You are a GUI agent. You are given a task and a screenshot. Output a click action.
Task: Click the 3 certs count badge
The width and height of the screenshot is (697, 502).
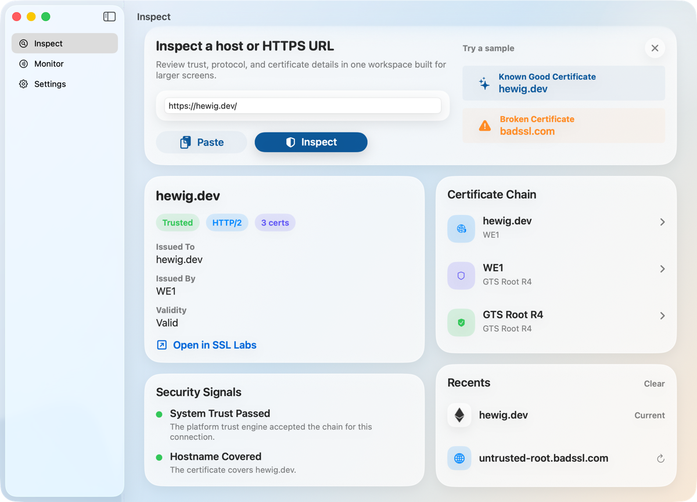click(x=275, y=223)
